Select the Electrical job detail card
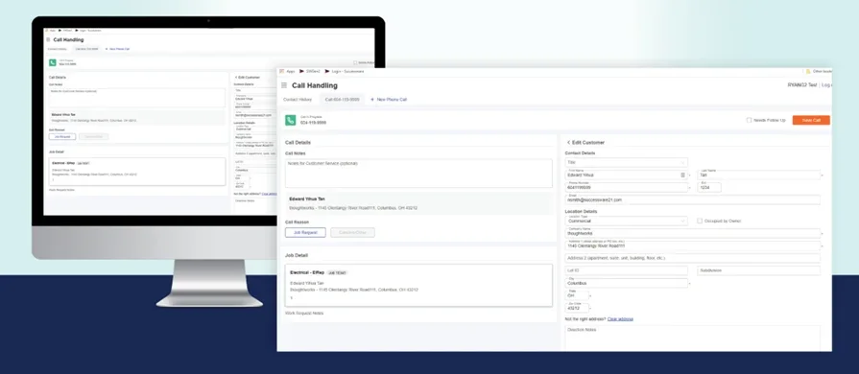This screenshot has width=859, height=374. 418,285
